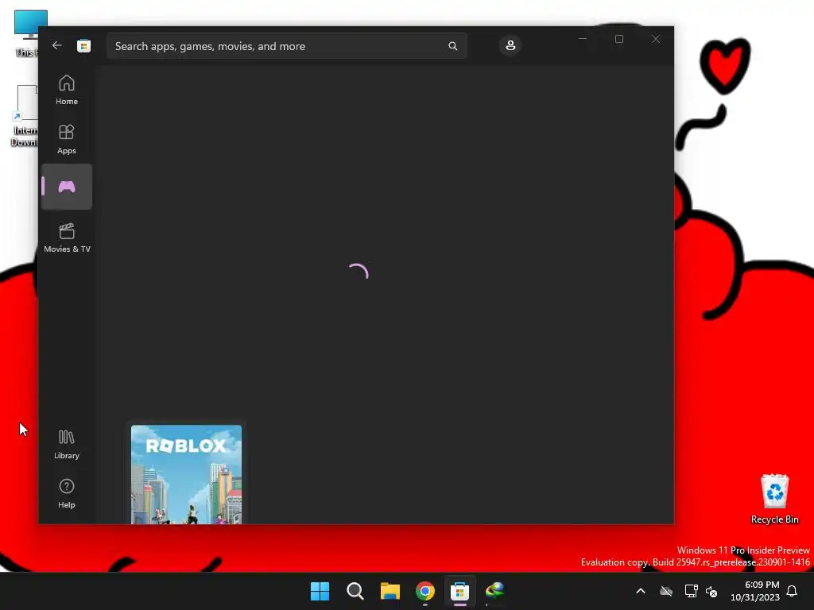Click the muted volume tray icon
Viewport: 814px width, 610px height.
[x=711, y=591]
